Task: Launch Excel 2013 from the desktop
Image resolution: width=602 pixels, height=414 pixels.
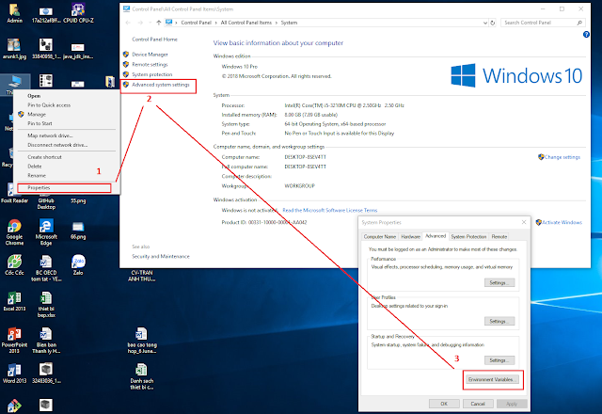Action: (14, 301)
